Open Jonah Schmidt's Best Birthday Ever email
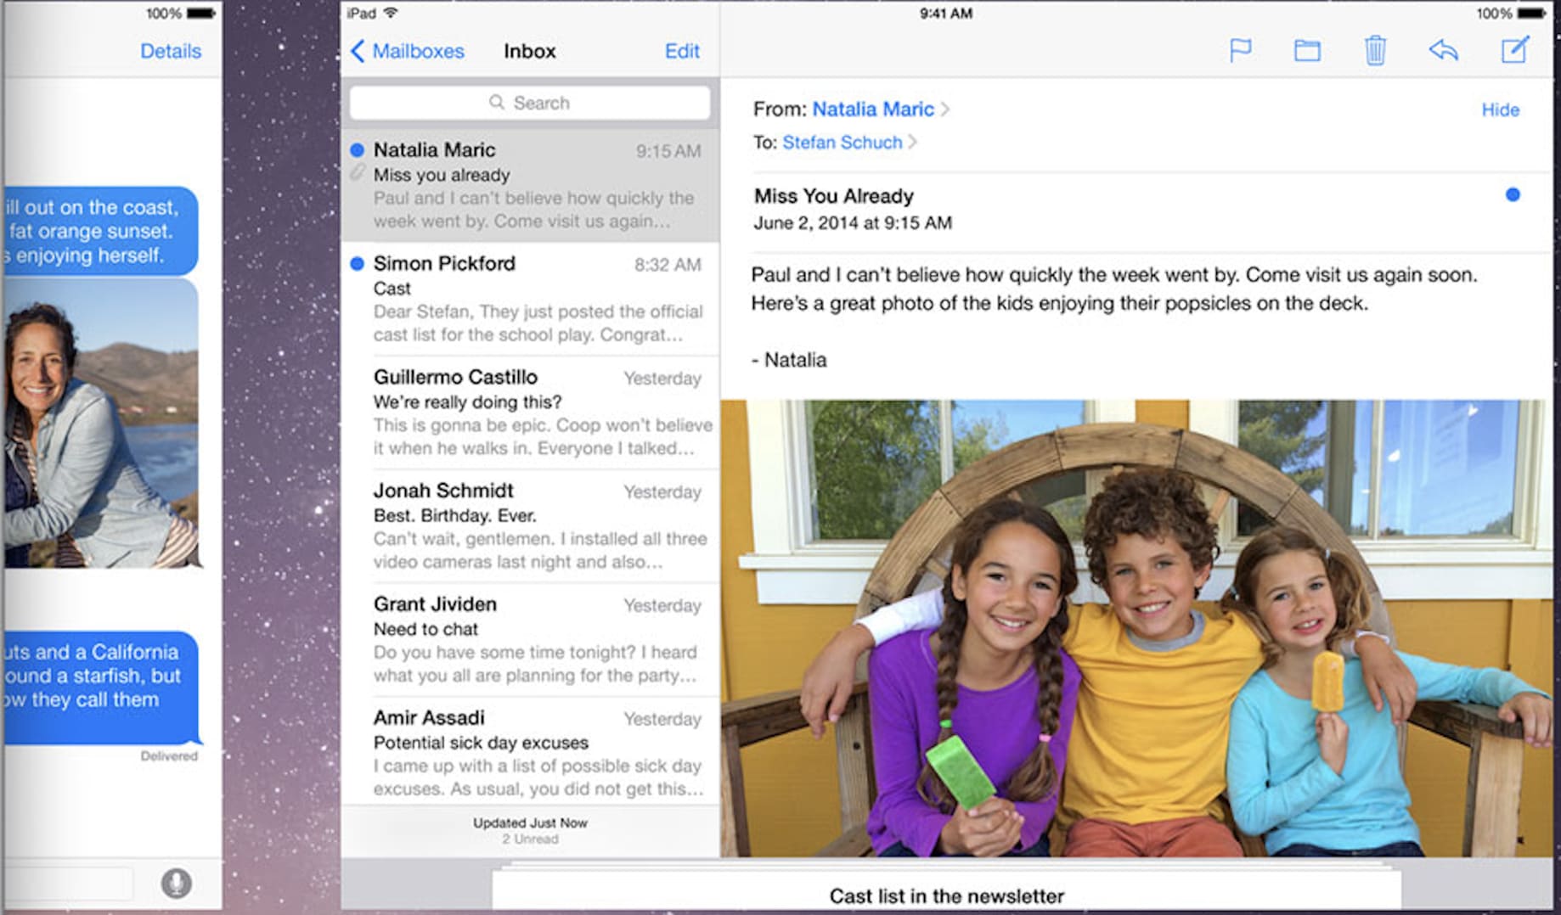 point(530,526)
